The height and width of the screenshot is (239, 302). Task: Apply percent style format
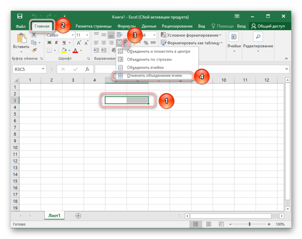(146, 43)
